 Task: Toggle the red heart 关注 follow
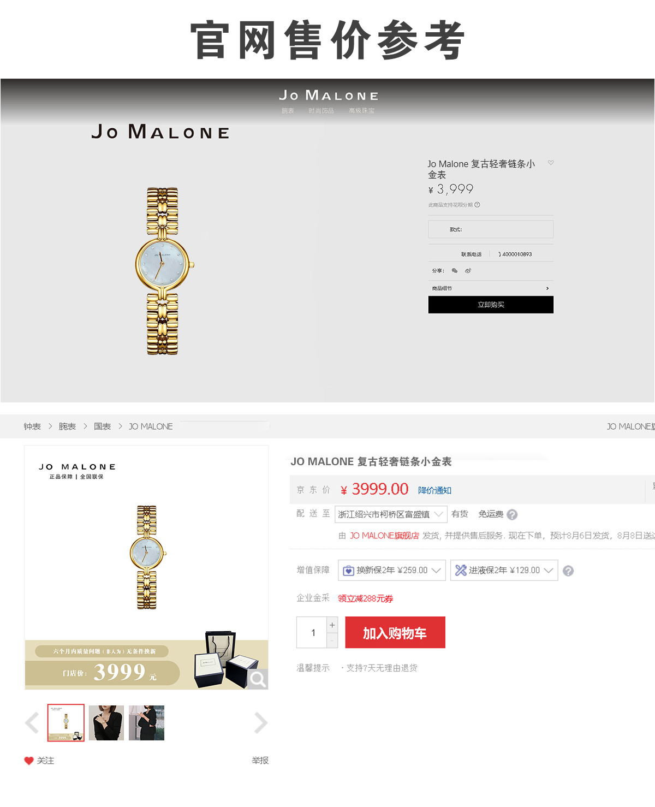point(39,761)
